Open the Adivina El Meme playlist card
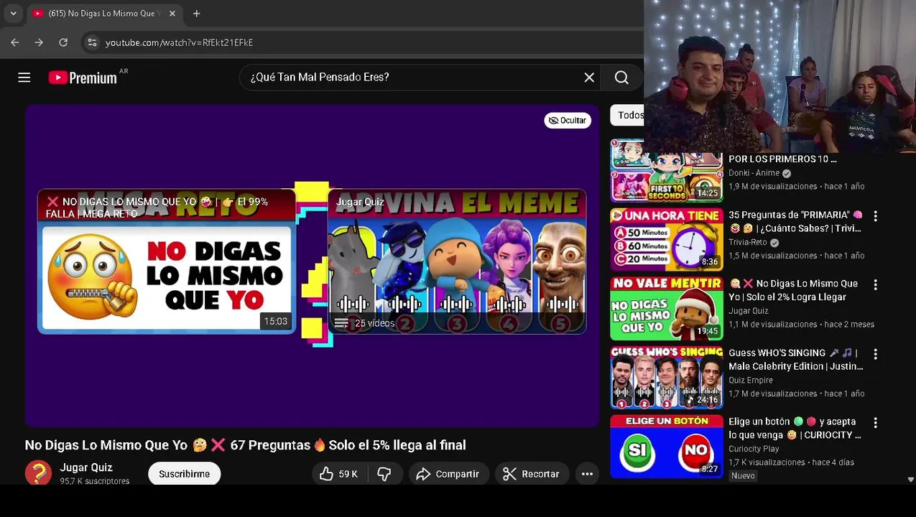 pyautogui.click(x=457, y=261)
